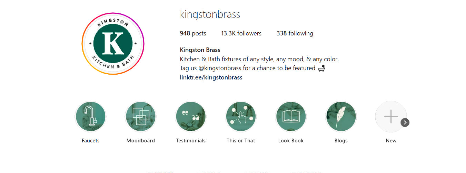Open the 13.3K followers list

[241, 33]
